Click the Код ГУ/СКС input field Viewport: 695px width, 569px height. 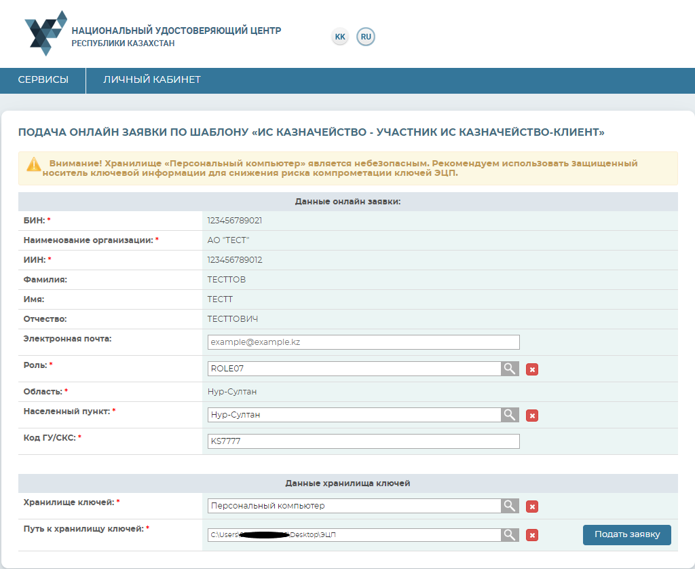click(x=363, y=441)
